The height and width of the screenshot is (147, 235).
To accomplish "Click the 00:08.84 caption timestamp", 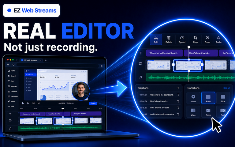I will coord(143,101).
